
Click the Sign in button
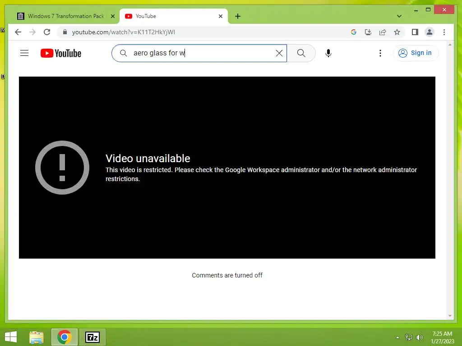(416, 53)
